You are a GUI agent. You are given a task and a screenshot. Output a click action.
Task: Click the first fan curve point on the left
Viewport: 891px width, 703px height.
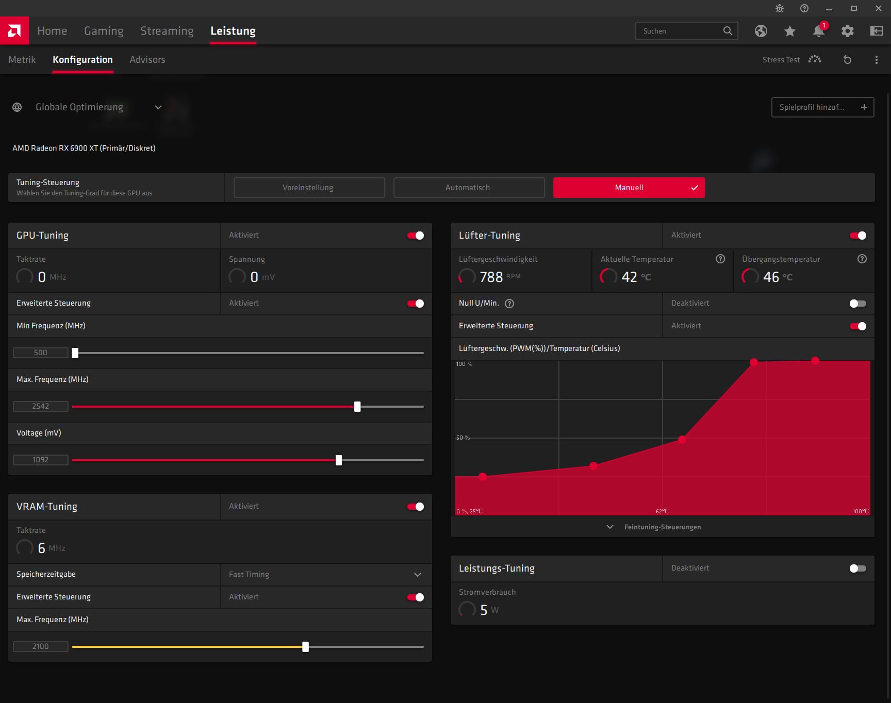(483, 477)
